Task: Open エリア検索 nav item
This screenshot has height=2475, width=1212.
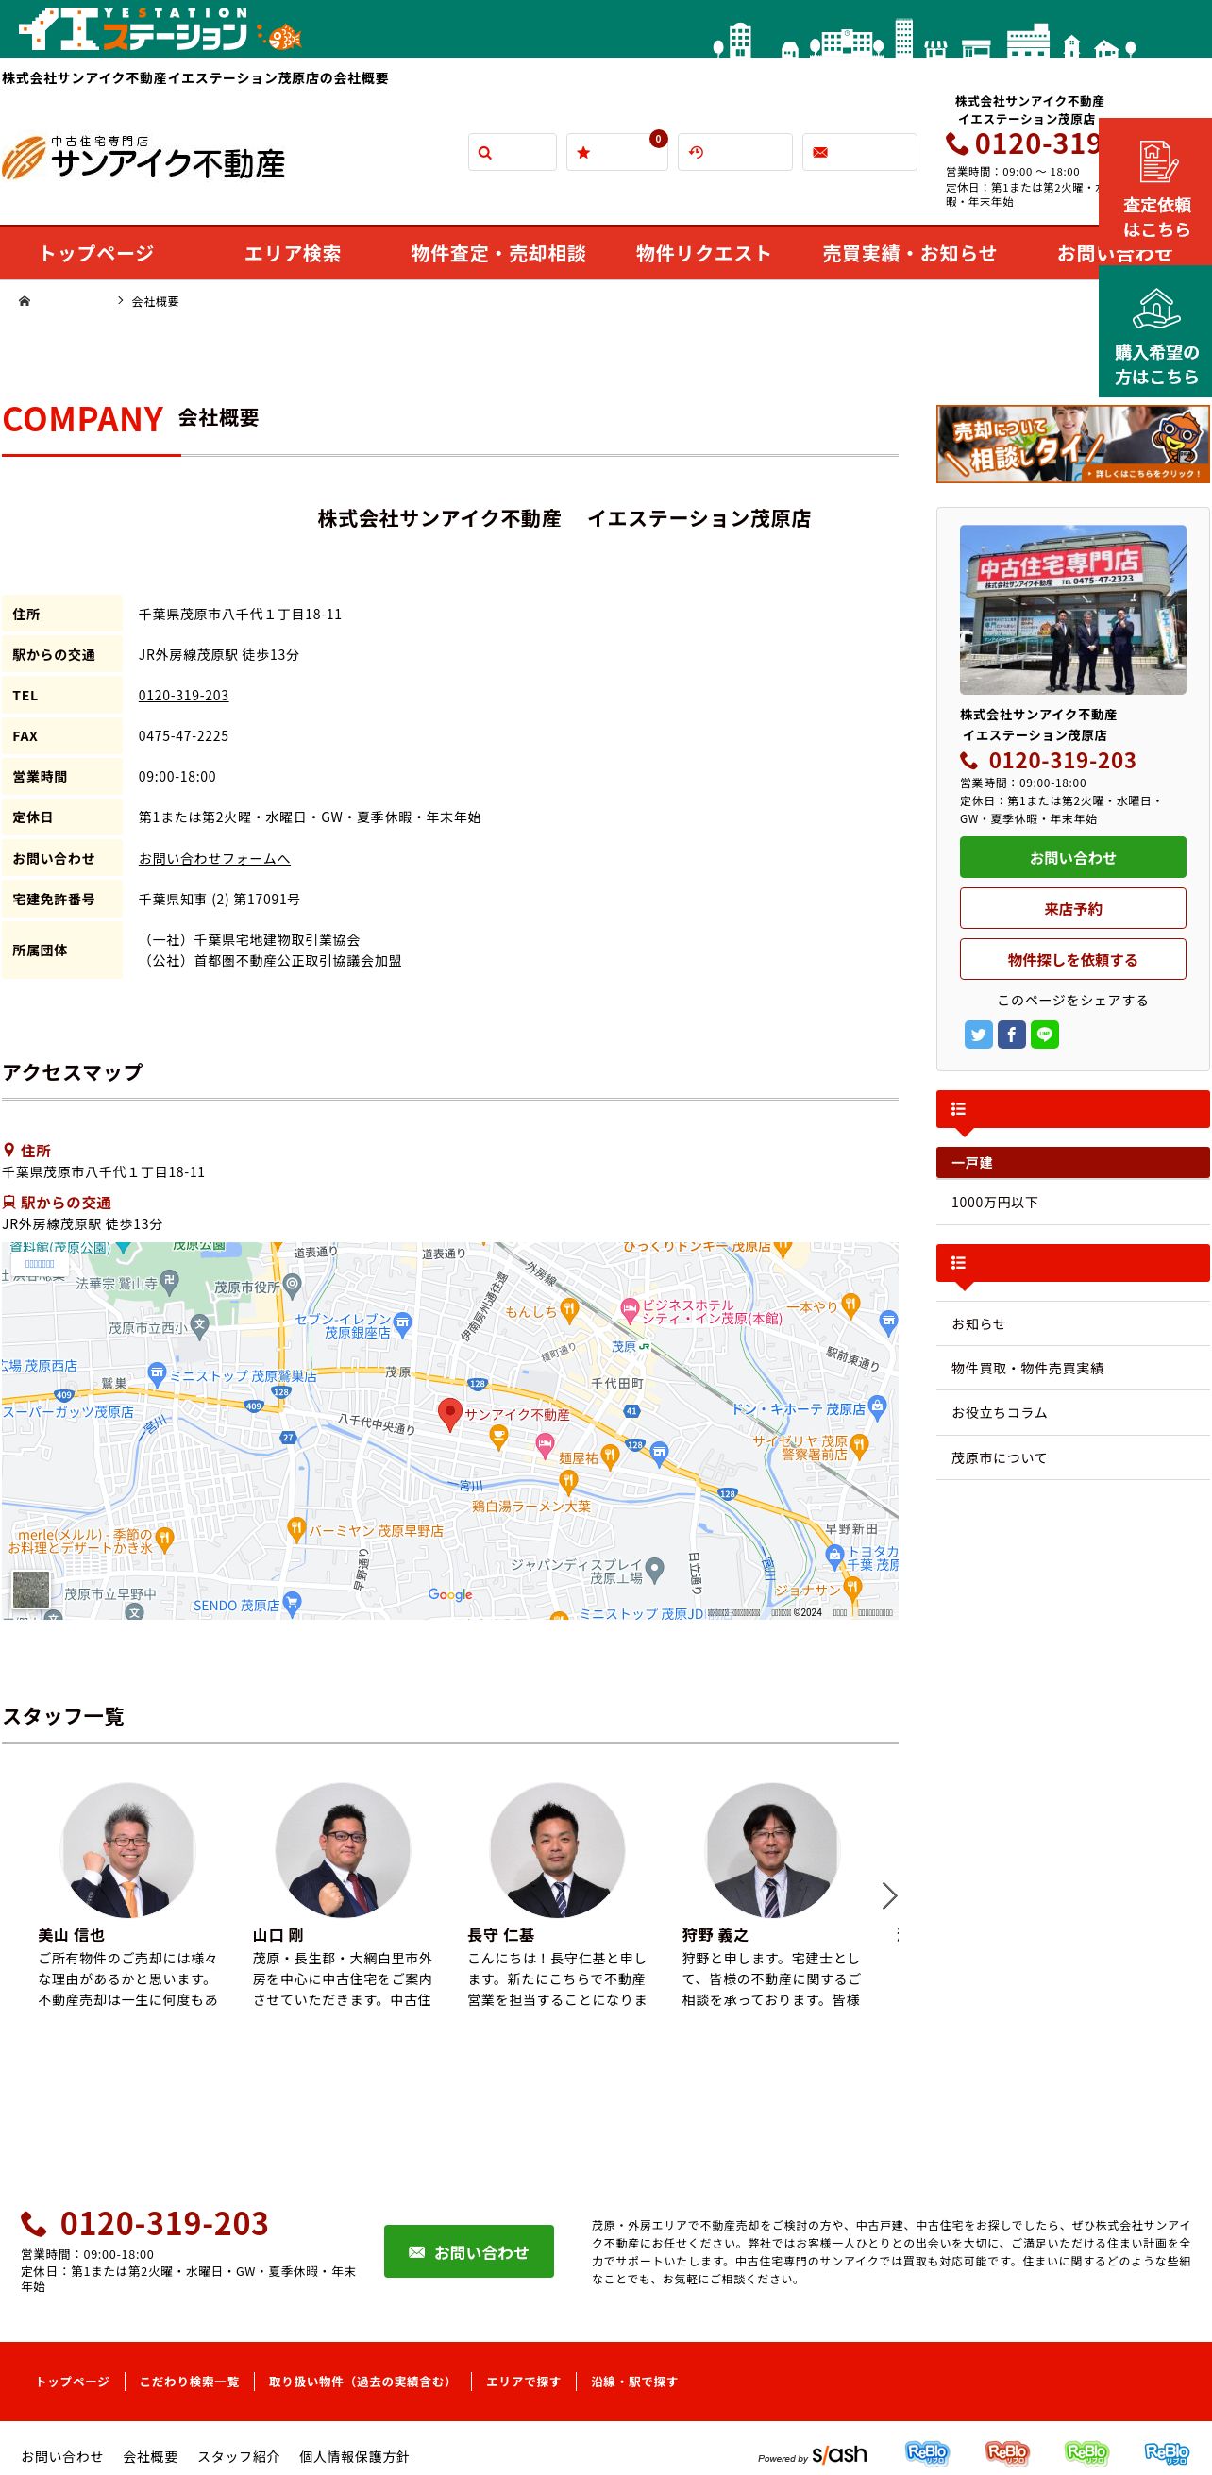Action: 293,254
